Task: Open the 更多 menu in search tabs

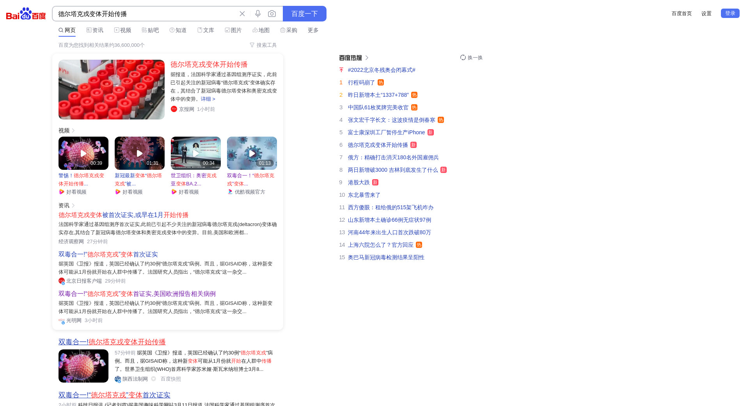Action: tap(313, 30)
